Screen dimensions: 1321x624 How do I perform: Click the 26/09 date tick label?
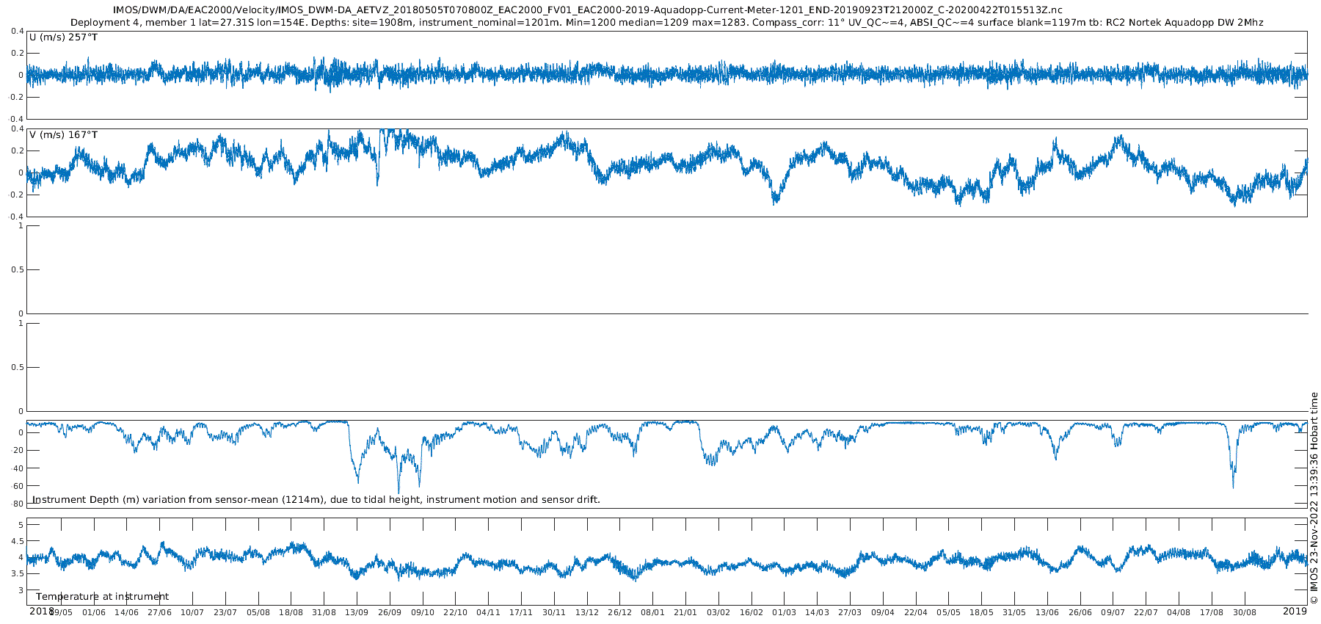pyautogui.click(x=390, y=612)
